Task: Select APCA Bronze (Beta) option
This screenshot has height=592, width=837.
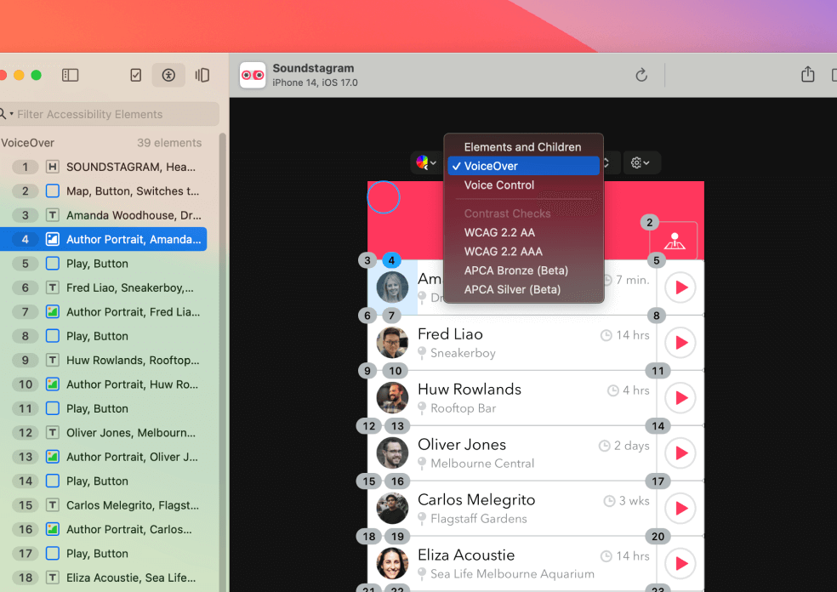Action: 522,270
